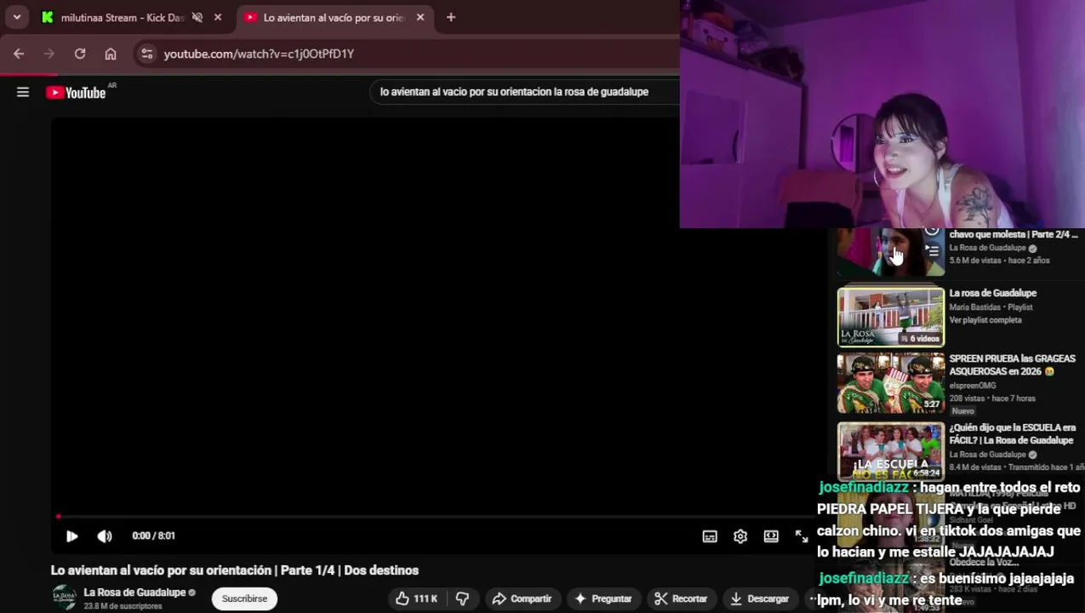Go forward in the browser
Image resolution: width=1085 pixels, height=613 pixels.
(x=49, y=54)
